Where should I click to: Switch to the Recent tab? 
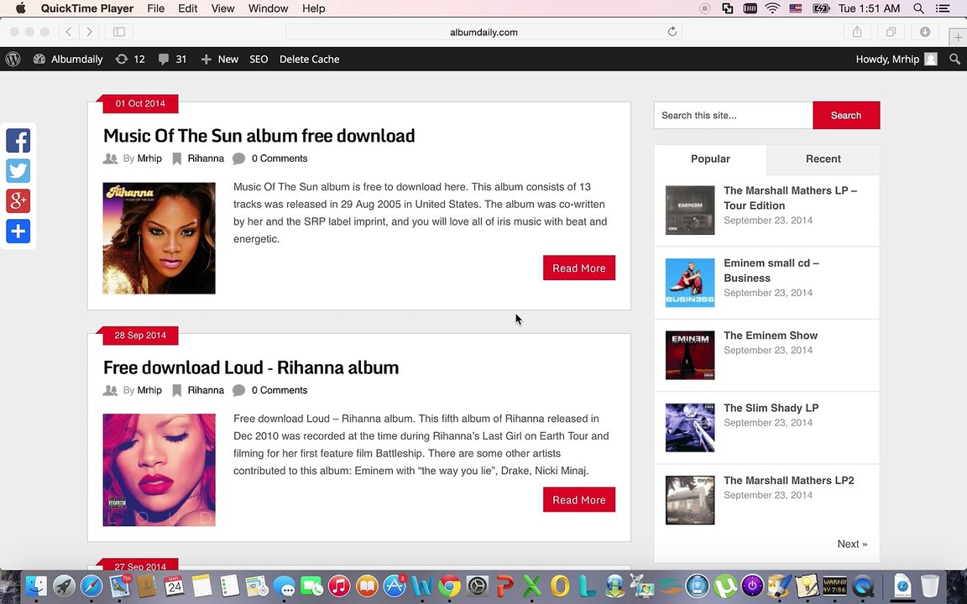tap(823, 159)
